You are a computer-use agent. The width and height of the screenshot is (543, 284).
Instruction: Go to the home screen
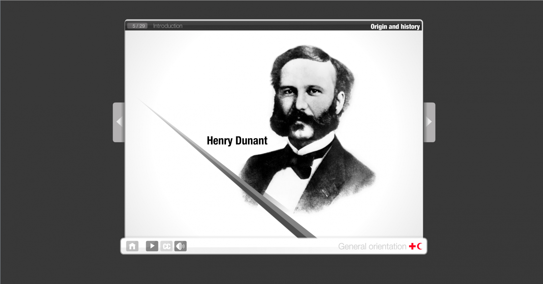pyautogui.click(x=132, y=246)
